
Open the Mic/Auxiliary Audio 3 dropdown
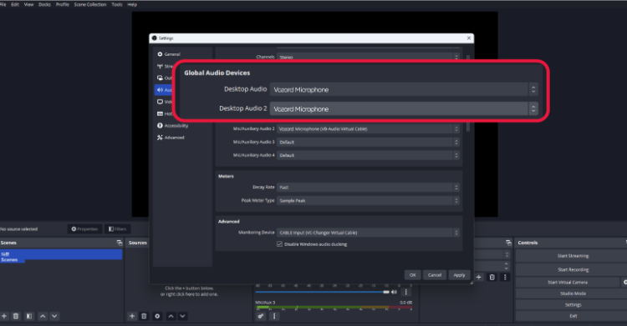point(368,142)
